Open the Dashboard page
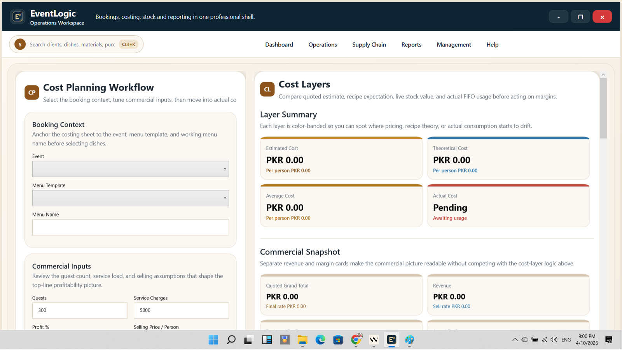The height and width of the screenshot is (350, 622). [x=279, y=44]
